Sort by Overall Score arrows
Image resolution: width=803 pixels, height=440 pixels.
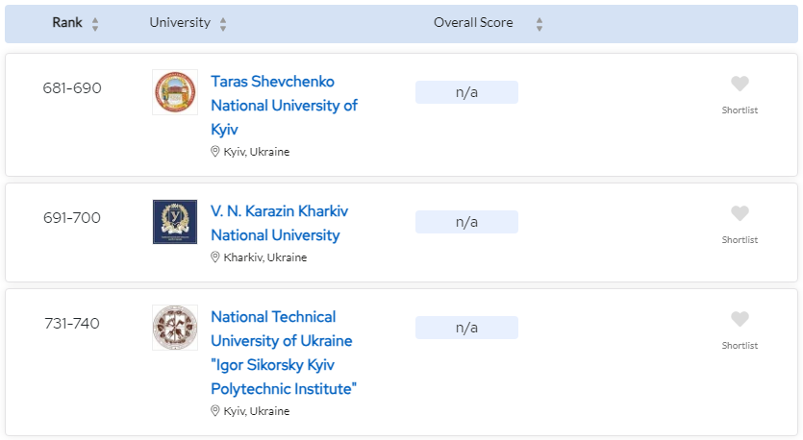click(540, 24)
